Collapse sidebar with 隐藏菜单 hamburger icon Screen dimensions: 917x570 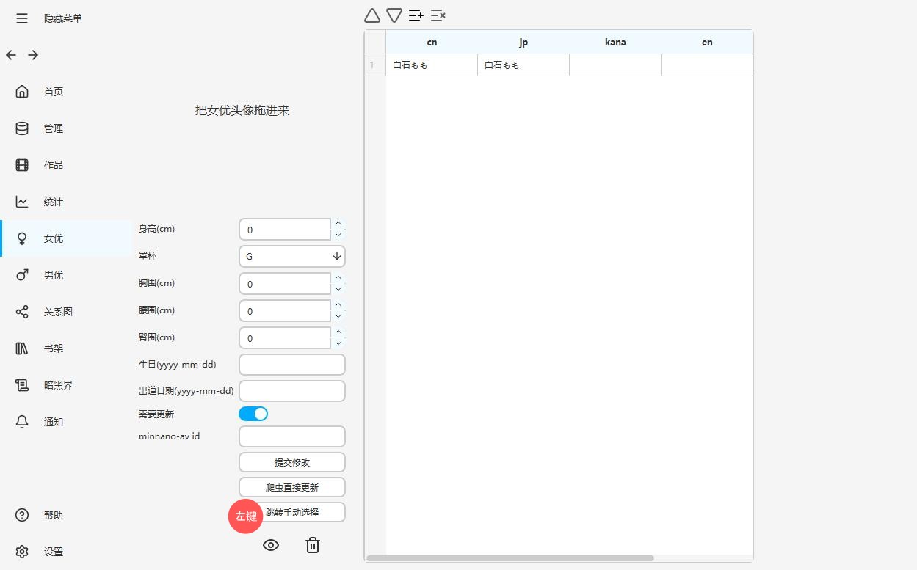coord(22,18)
